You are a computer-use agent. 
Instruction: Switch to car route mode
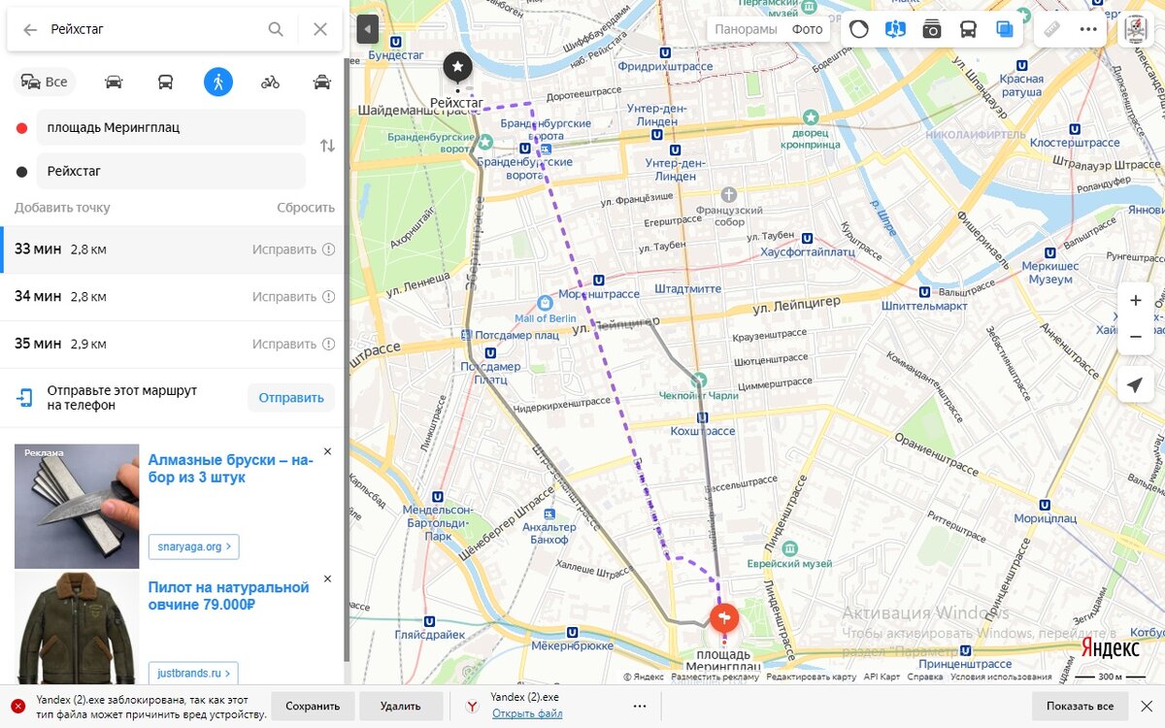coord(114,82)
